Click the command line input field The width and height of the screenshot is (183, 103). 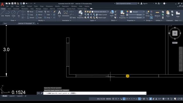click(x=95, y=93)
